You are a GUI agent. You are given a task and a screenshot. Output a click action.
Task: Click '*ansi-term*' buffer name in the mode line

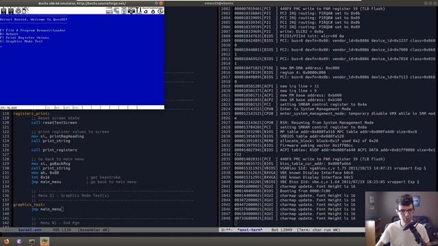pos(250,230)
